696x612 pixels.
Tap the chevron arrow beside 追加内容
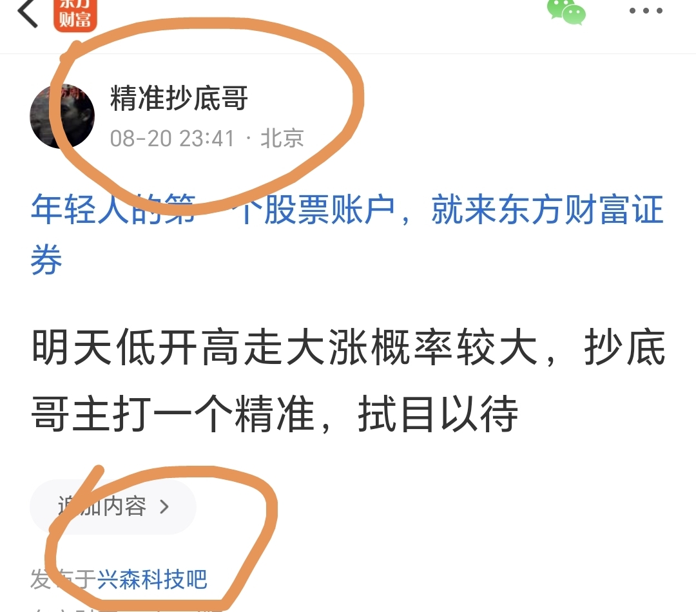coord(164,507)
